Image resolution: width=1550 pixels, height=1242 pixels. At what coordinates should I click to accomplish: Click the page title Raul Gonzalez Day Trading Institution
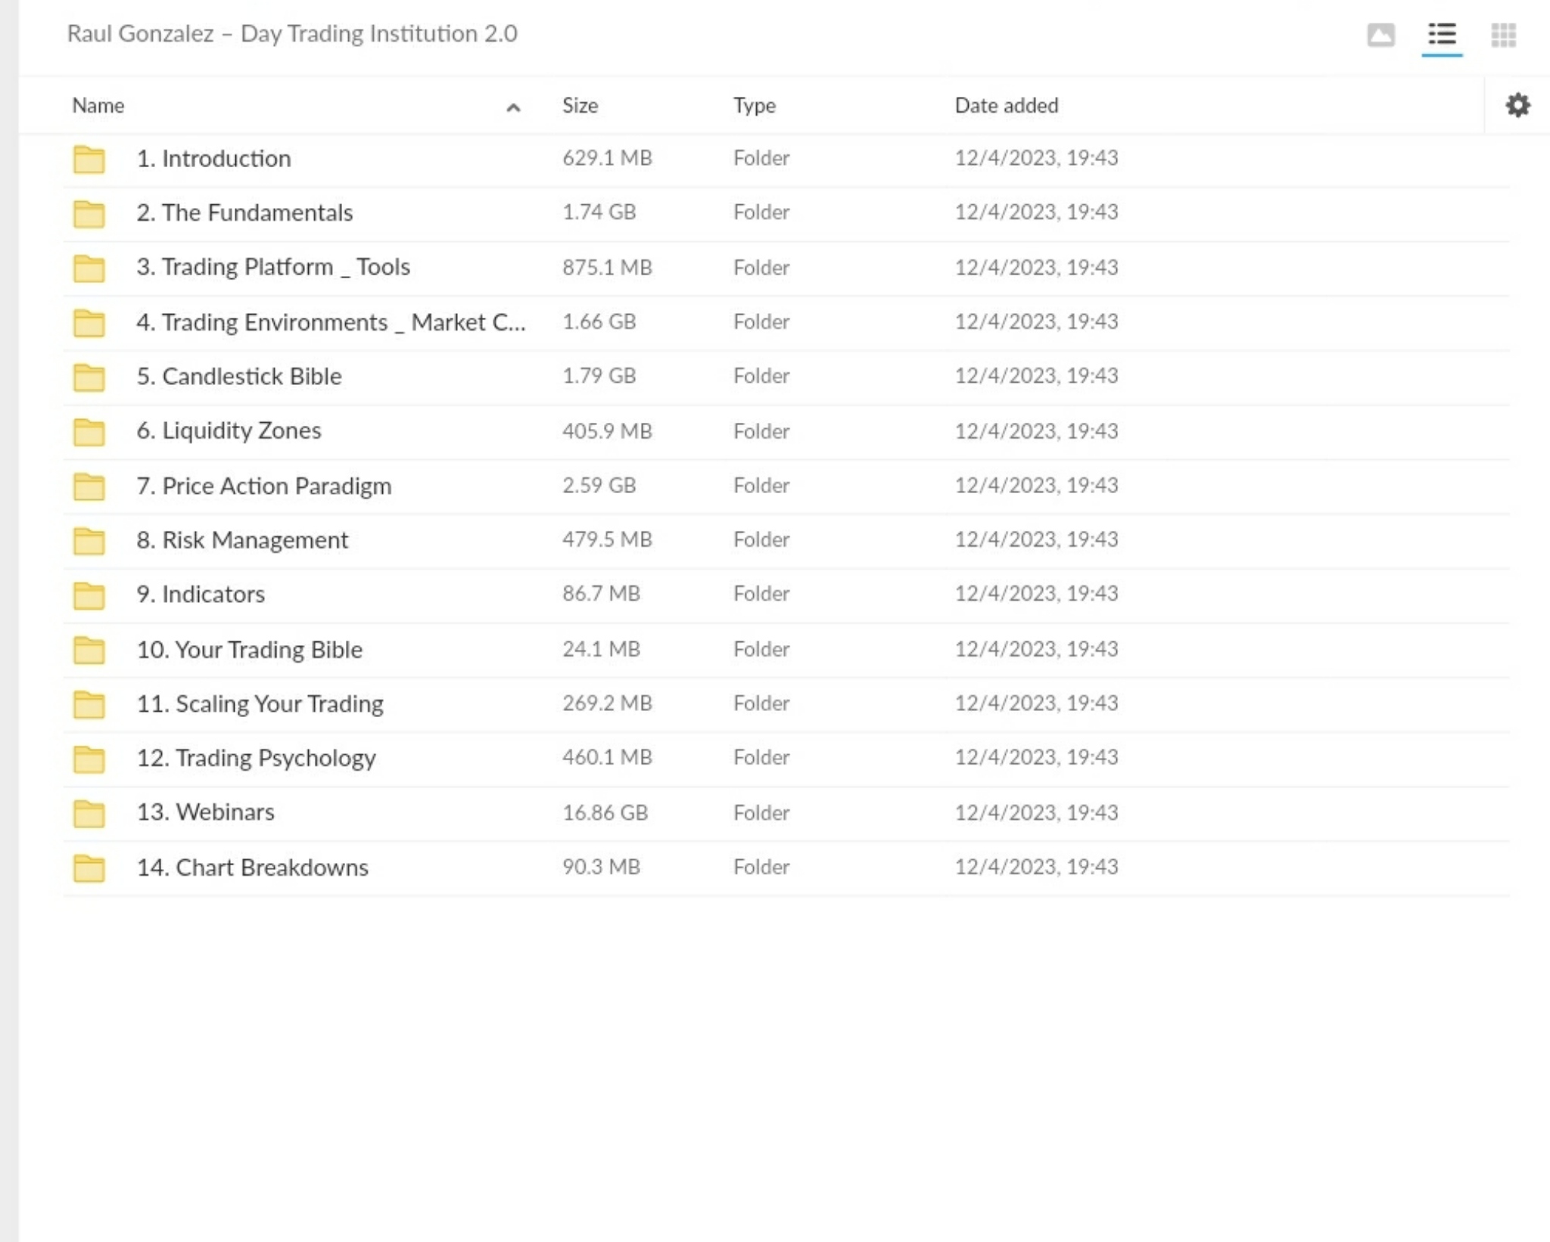(292, 33)
